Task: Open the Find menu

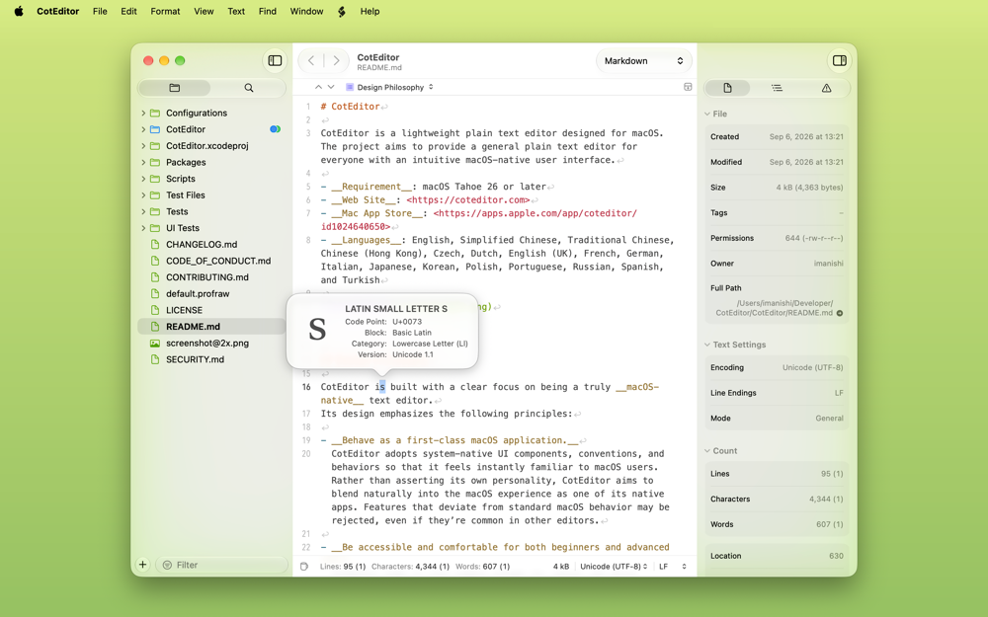Action: (267, 11)
